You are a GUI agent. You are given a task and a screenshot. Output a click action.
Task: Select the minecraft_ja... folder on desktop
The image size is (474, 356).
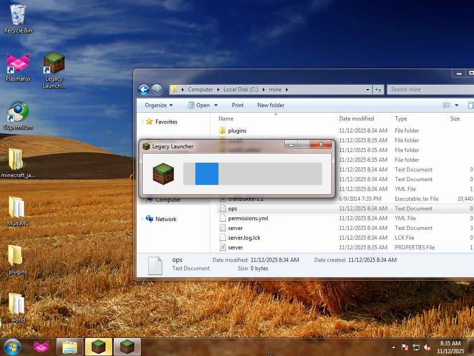[18, 164]
